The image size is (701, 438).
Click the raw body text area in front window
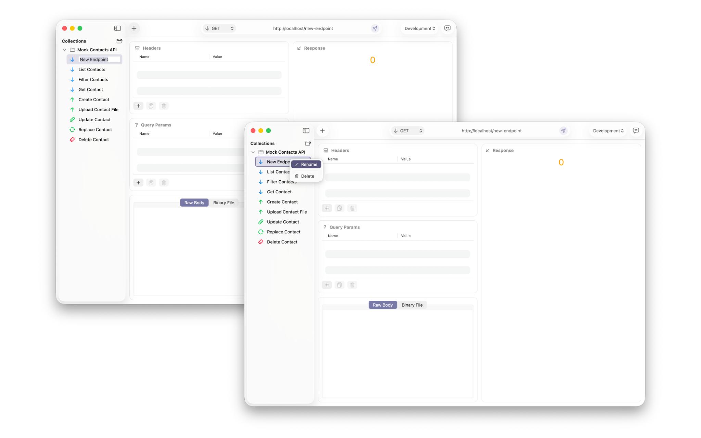click(x=397, y=354)
